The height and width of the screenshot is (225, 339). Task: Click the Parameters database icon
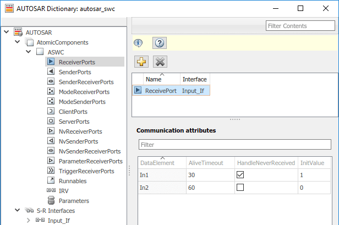click(51, 201)
